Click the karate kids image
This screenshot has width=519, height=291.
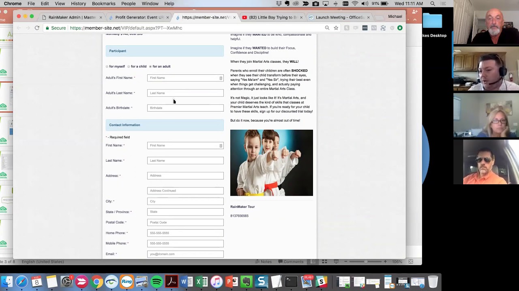tap(272, 163)
